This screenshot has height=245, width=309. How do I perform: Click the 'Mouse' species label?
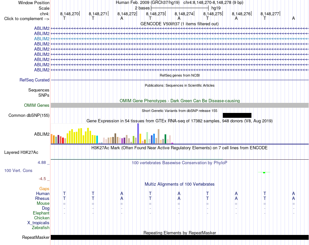click(43, 203)
